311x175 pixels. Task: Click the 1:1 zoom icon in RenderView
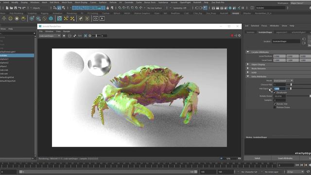[80, 35]
